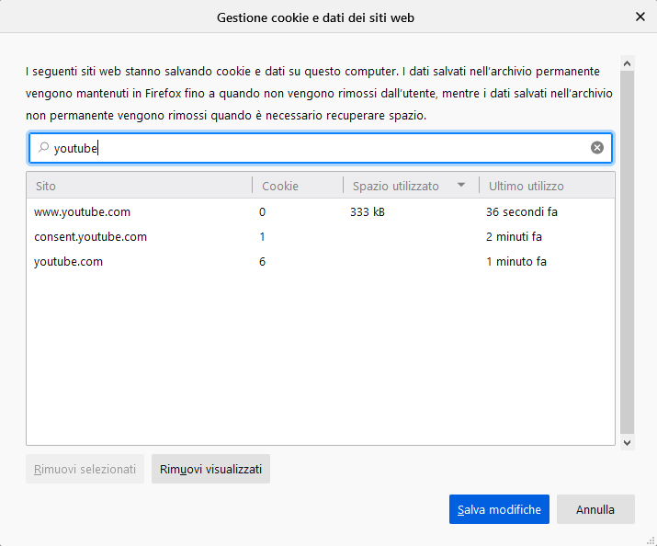Click the vertical scrollbar track
Image resolution: width=657 pixels, height=546 pixels.
[x=627, y=253]
